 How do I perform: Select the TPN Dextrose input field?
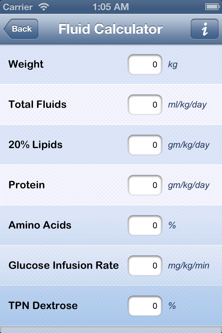[145, 306]
